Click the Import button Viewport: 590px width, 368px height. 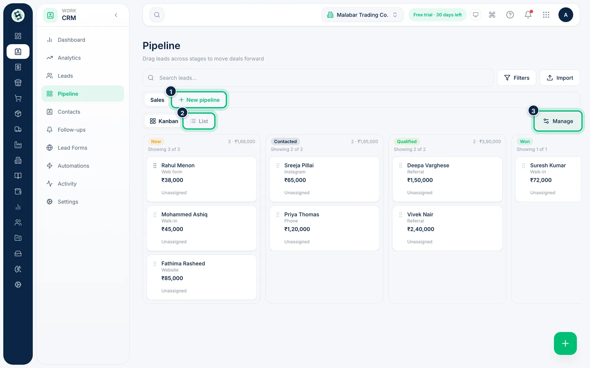pos(560,78)
